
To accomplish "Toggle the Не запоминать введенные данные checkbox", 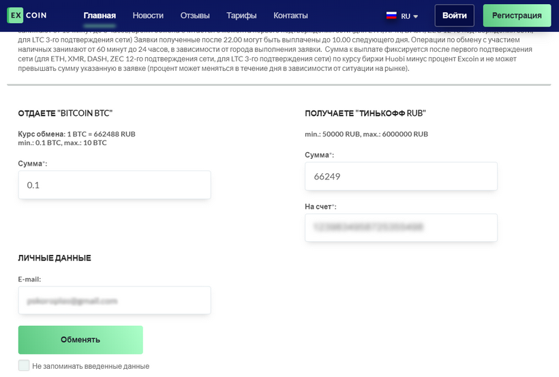I will pos(24,365).
